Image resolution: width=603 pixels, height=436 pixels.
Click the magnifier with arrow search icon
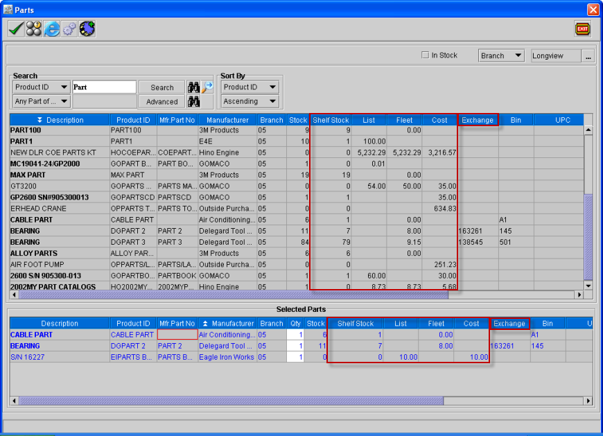click(x=207, y=87)
